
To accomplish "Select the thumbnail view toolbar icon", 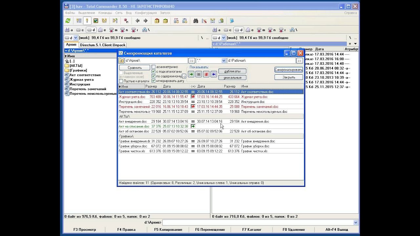I will point(96,21).
